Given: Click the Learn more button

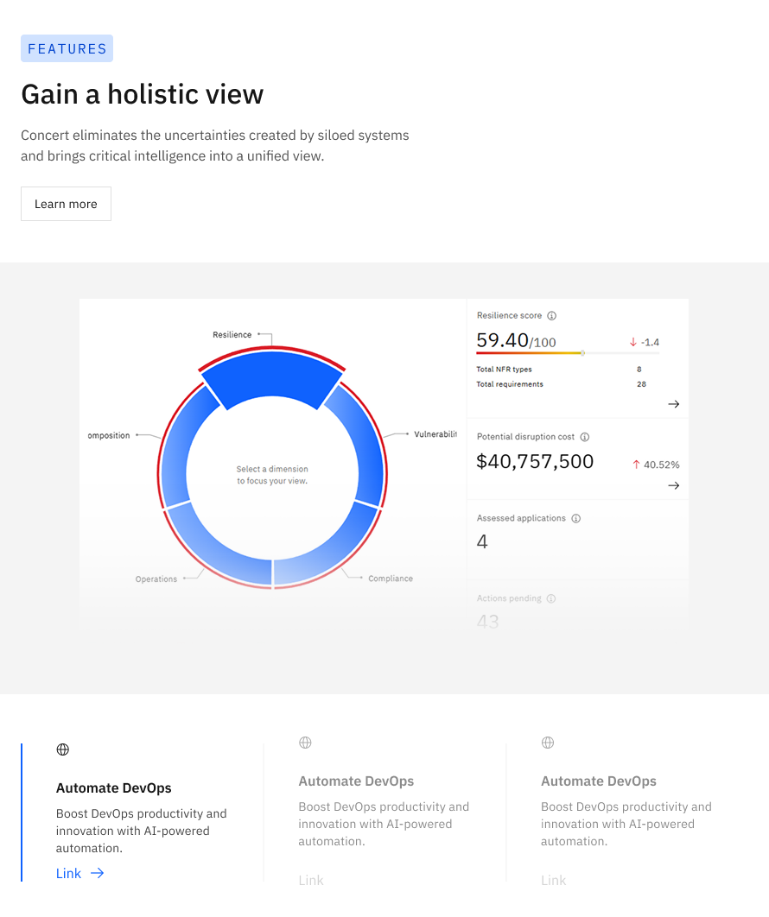Looking at the screenshot, I should point(67,204).
